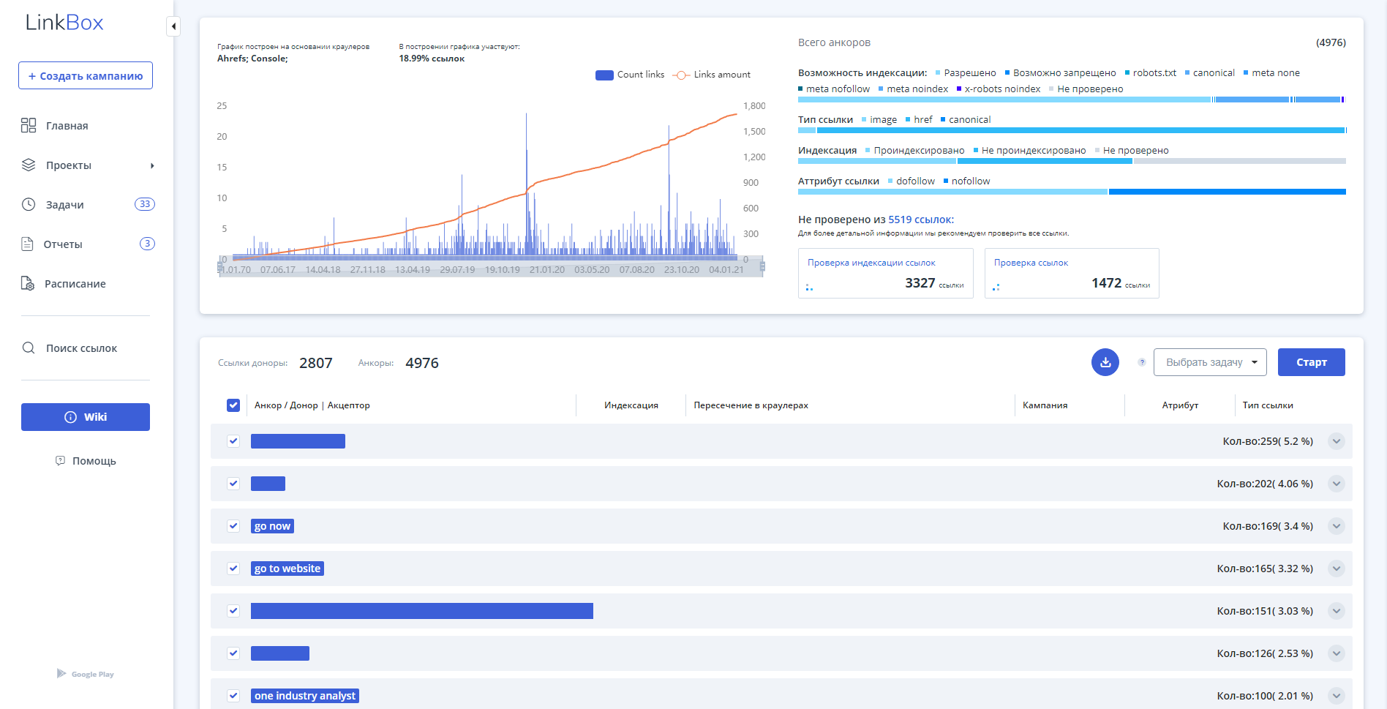This screenshot has width=1387, height=709.
Task: Click the Индексация column header
Action: [631, 405]
